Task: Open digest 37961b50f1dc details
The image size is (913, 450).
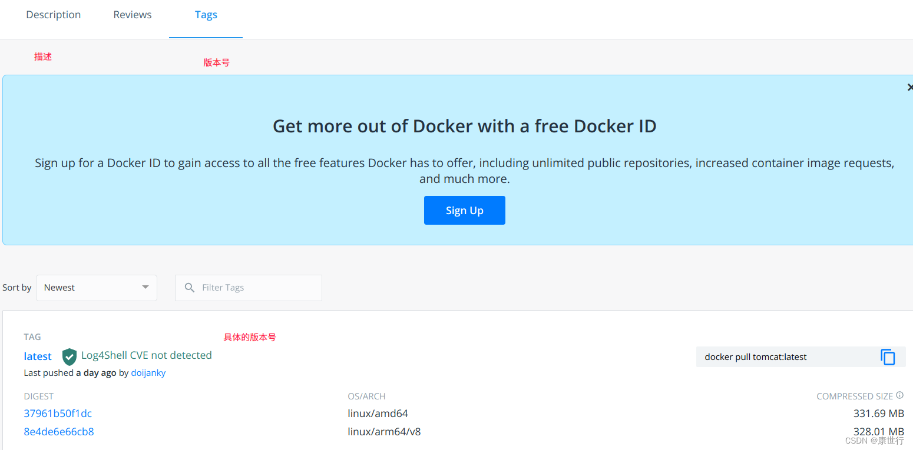Action: click(x=58, y=414)
